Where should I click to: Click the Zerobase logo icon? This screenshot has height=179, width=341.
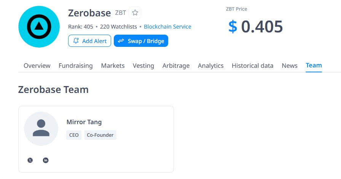pos(39,27)
